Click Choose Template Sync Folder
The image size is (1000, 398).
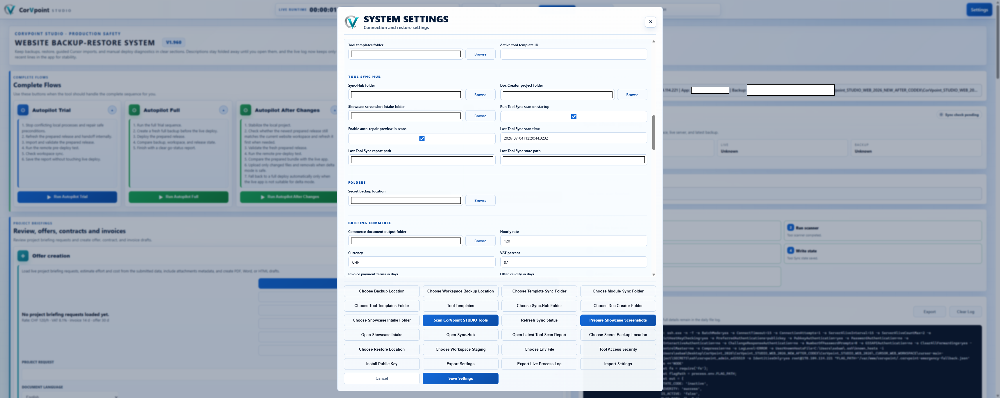tap(539, 291)
